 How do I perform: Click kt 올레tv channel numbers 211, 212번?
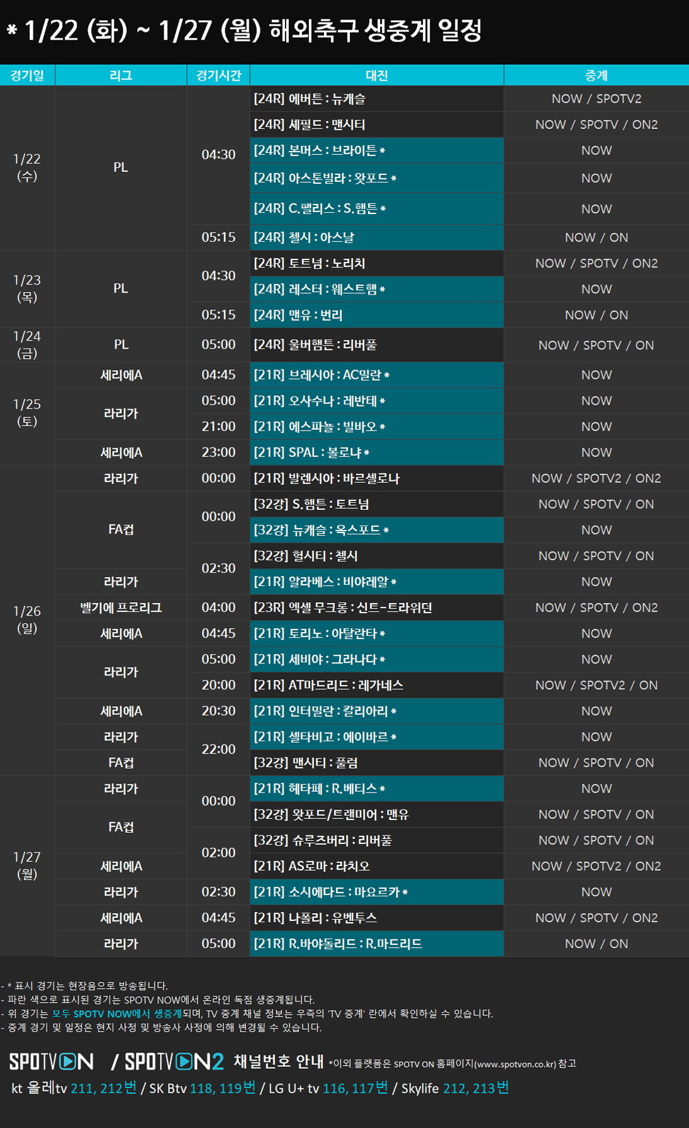(103, 1088)
